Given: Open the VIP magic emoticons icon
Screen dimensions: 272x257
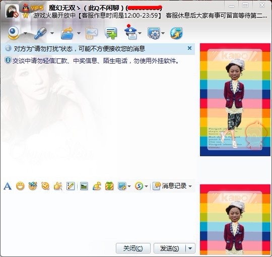Looking at the screenshot, I should tap(33, 186).
